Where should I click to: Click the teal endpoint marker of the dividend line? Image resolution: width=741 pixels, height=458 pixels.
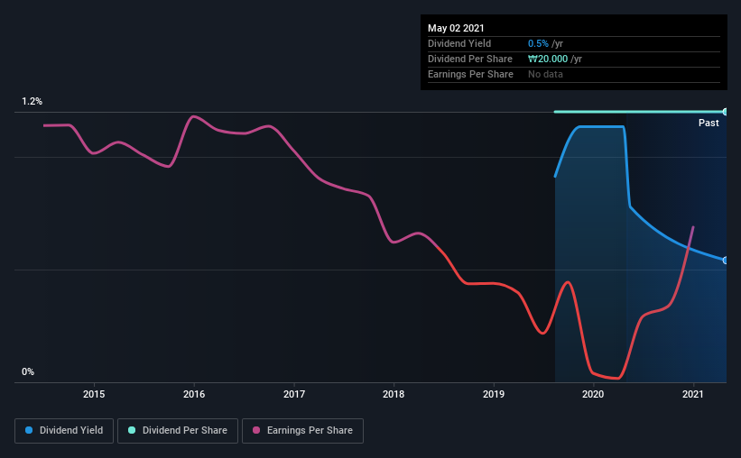tap(725, 112)
